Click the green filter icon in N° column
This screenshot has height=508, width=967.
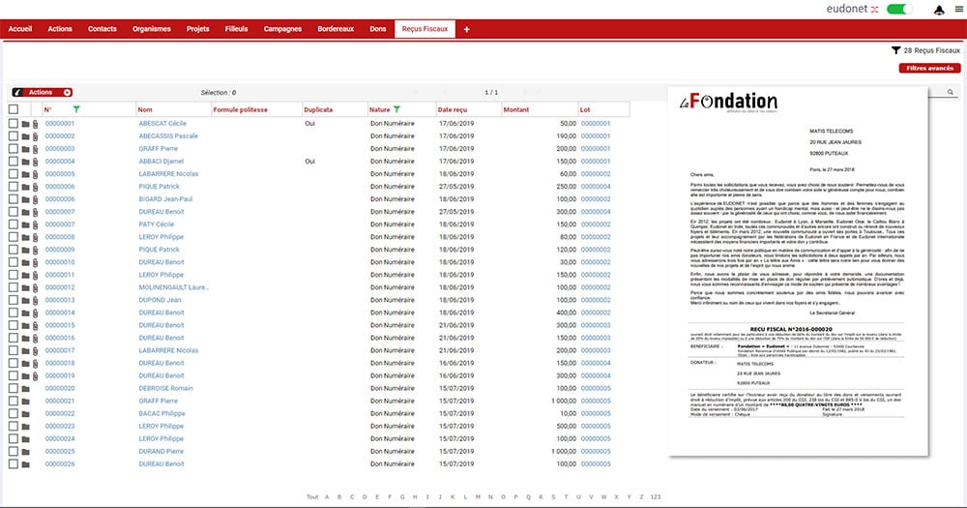point(76,109)
